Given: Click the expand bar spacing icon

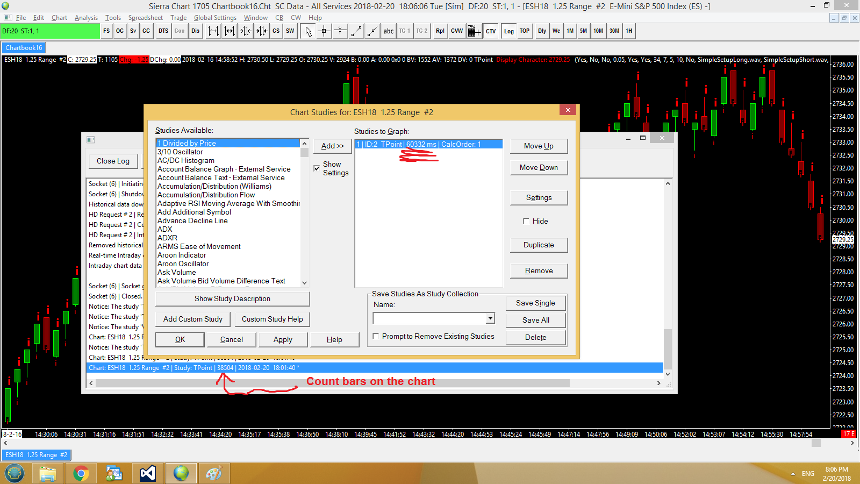Looking at the screenshot, I should 213,31.
